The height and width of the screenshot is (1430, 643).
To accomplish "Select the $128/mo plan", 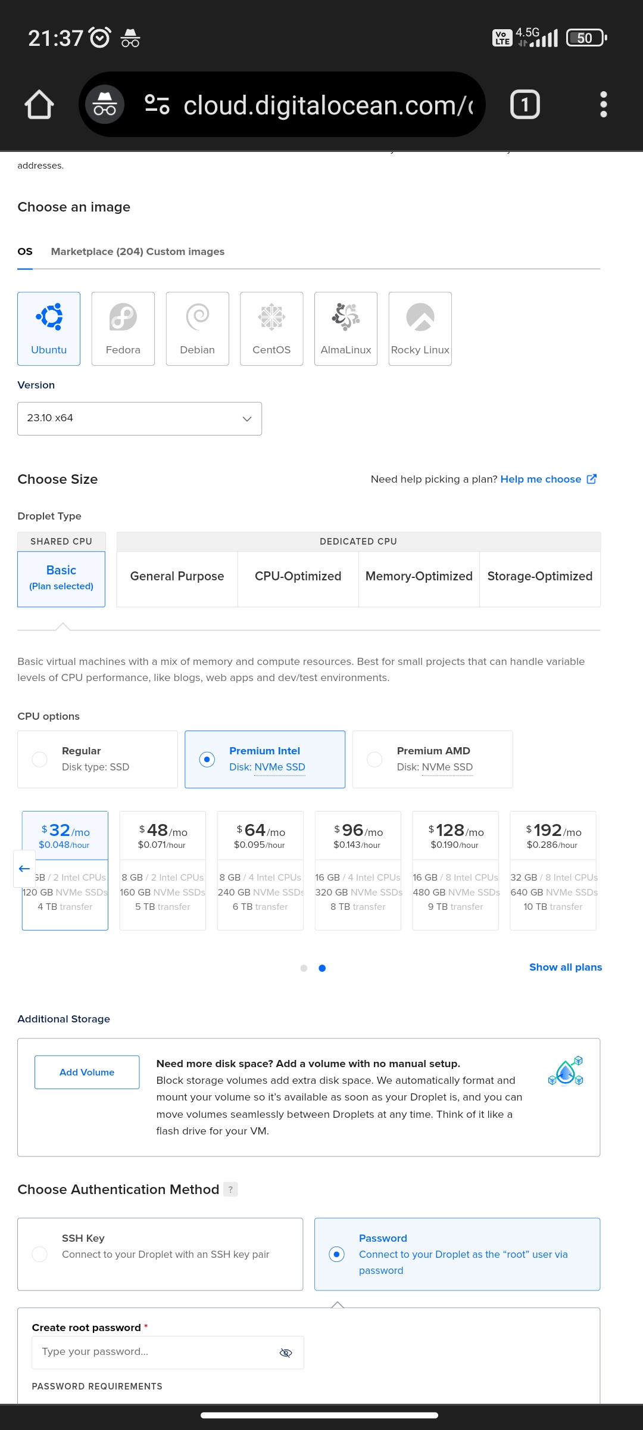I will (x=455, y=871).
